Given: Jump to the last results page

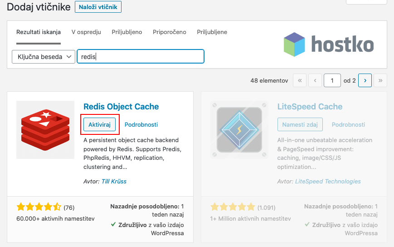Looking at the screenshot, I should click(x=380, y=81).
